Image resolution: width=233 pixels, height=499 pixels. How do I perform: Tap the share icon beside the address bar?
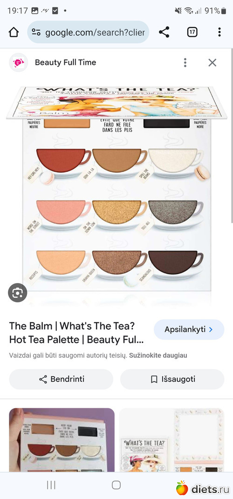164,32
